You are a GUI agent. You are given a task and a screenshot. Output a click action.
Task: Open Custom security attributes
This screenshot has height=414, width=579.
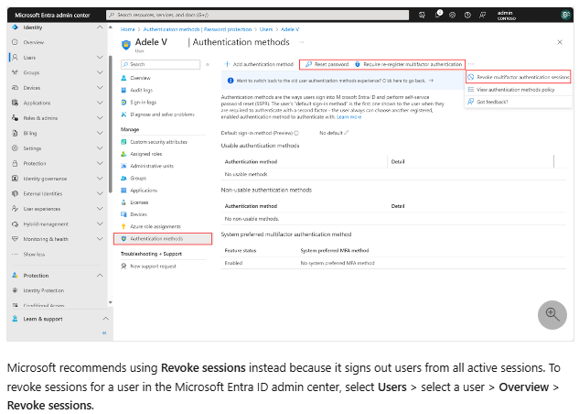[x=158, y=142]
